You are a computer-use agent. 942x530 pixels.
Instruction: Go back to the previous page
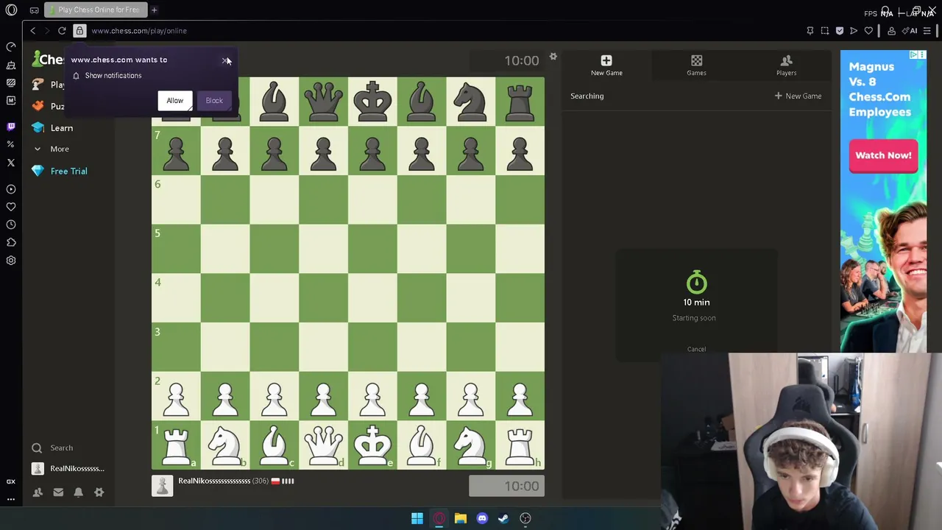coord(32,31)
